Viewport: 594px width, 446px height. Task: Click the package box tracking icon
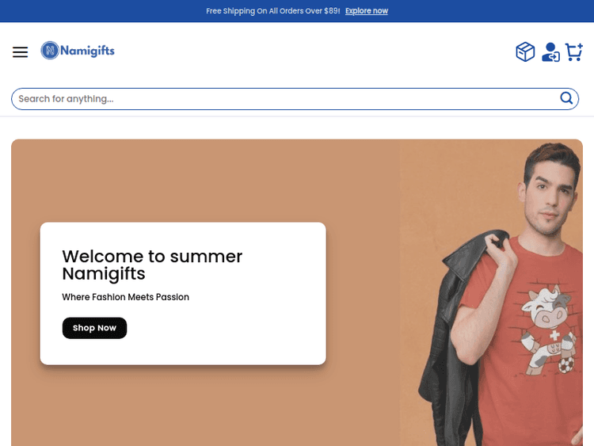[525, 51]
